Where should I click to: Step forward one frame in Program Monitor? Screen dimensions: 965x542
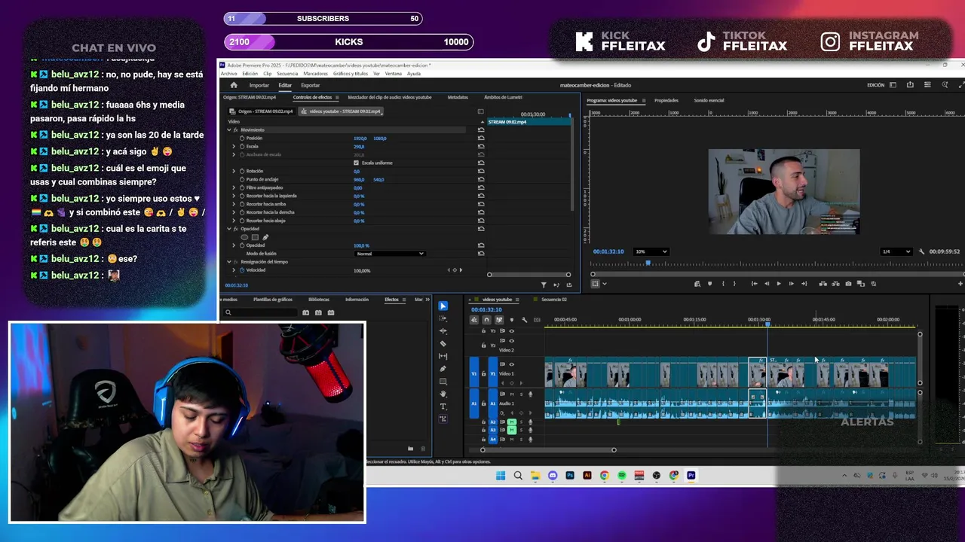click(791, 284)
